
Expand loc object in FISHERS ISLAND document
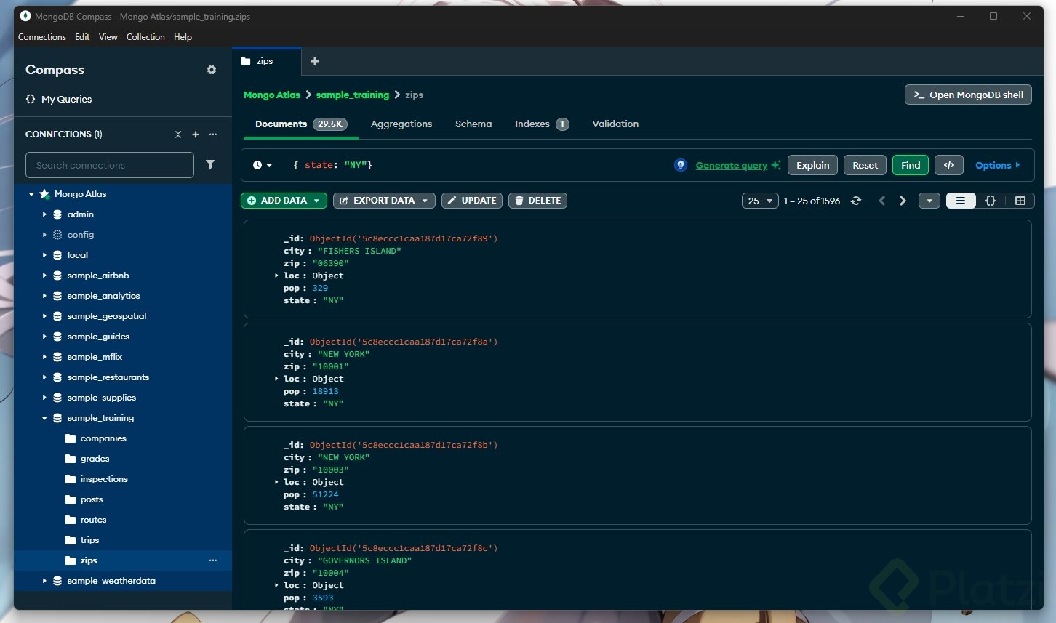tap(276, 276)
